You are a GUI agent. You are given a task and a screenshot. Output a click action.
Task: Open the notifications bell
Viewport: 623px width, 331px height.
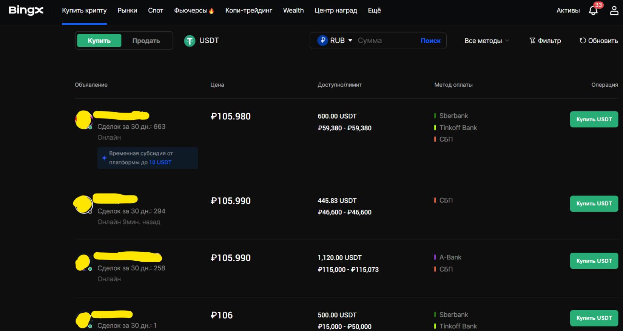593,11
